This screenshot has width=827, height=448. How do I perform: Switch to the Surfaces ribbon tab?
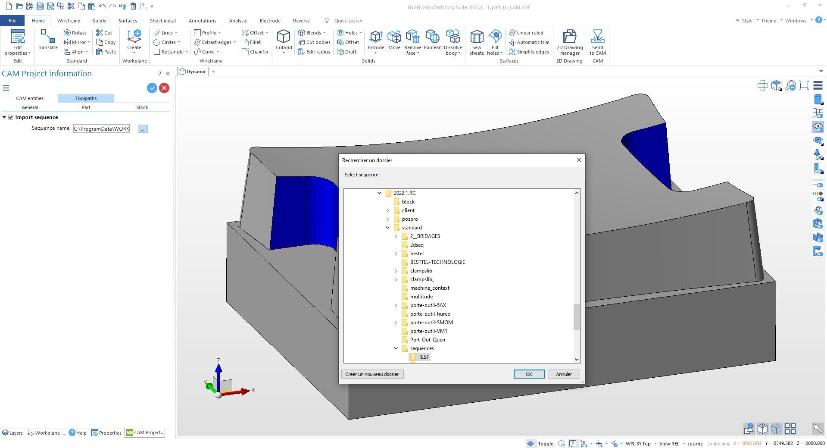click(x=128, y=21)
